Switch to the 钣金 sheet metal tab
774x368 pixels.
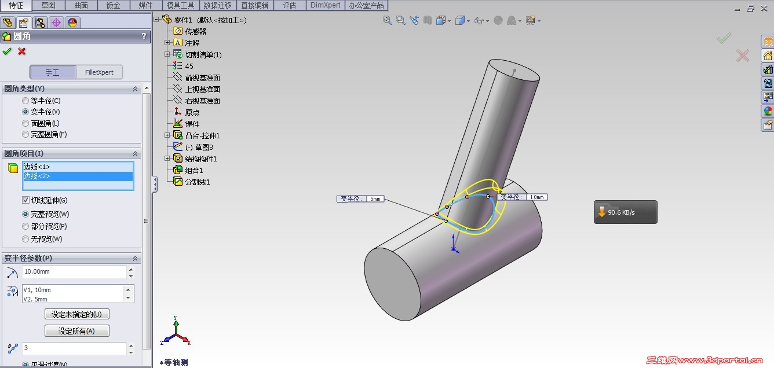114,5
